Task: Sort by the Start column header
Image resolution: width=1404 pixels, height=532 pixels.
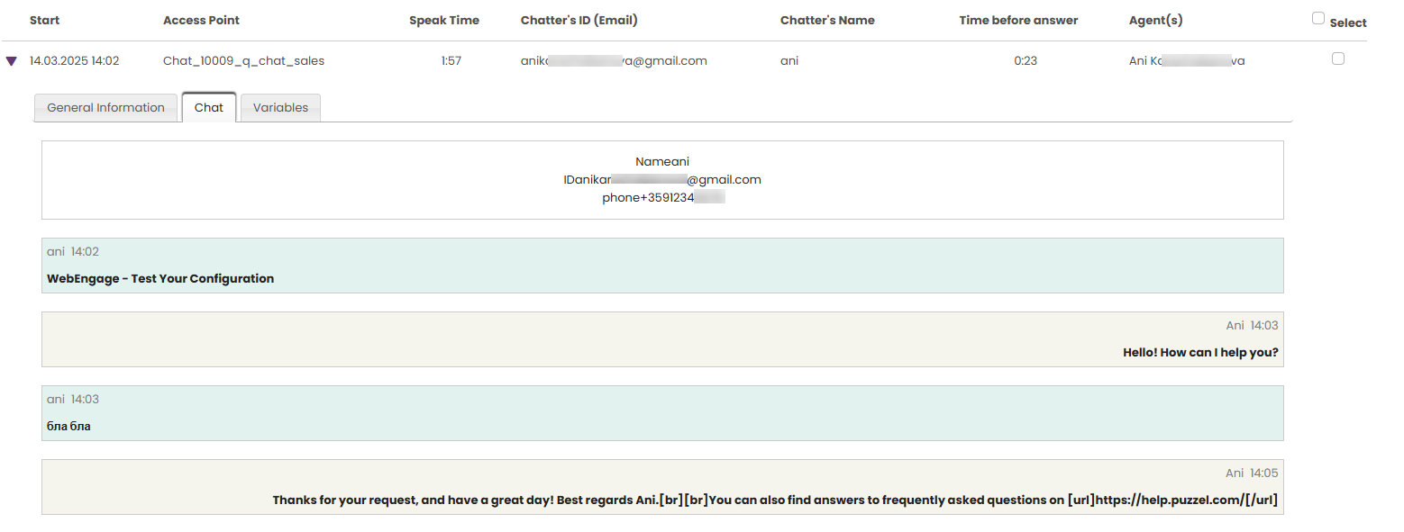Action: click(44, 20)
